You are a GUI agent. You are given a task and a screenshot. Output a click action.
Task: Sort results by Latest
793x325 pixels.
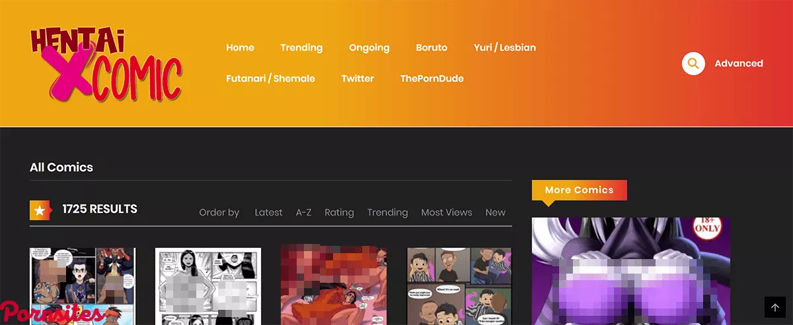(x=268, y=212)
